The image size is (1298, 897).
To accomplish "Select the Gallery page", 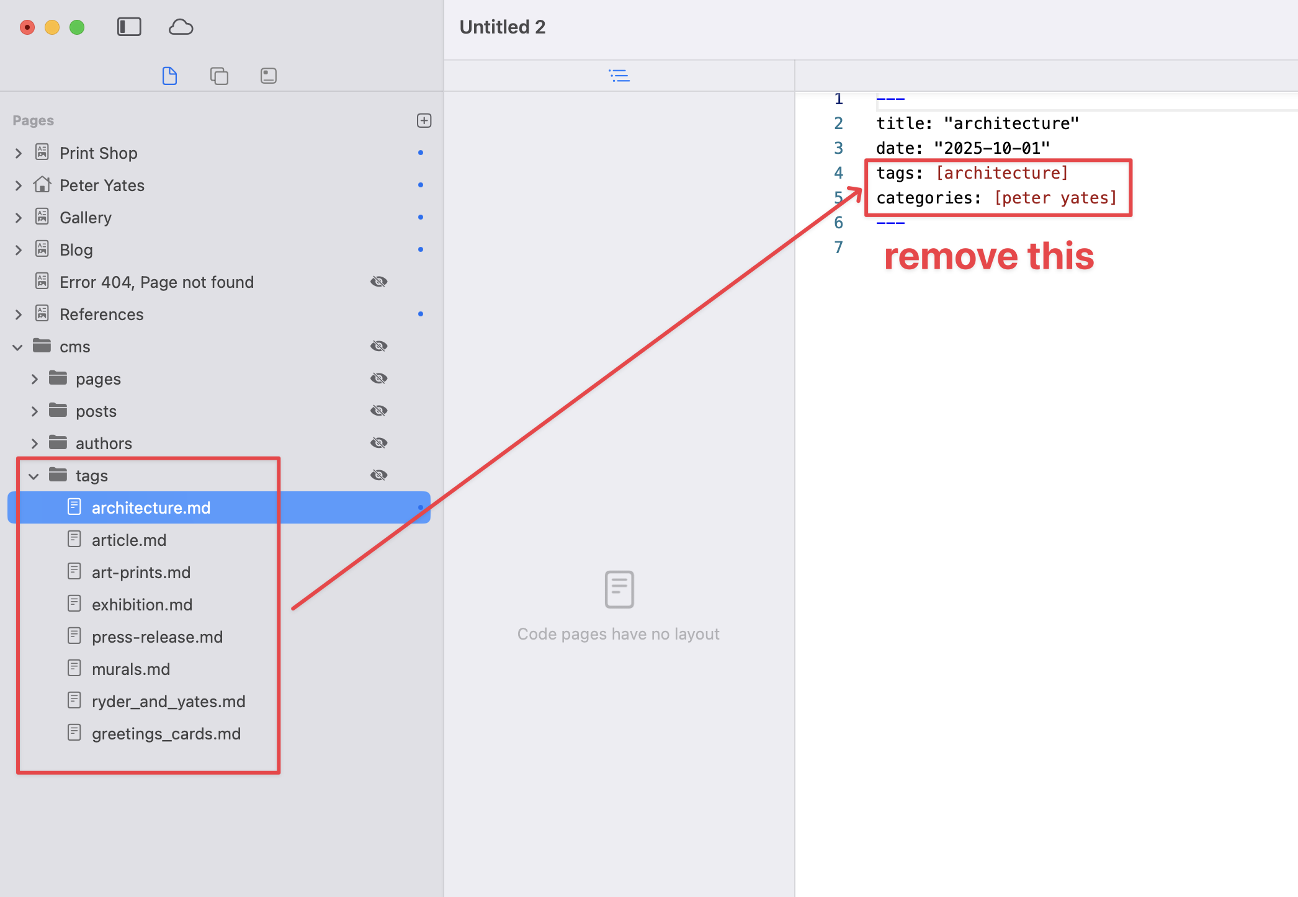I will tap(86, 218).
